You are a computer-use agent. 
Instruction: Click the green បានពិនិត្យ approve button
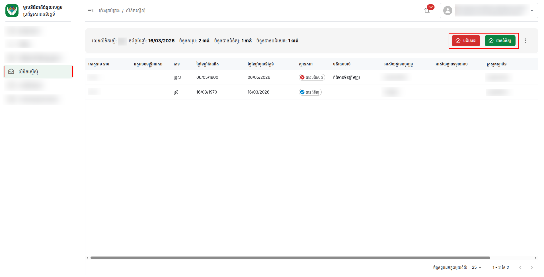(500, 41)
